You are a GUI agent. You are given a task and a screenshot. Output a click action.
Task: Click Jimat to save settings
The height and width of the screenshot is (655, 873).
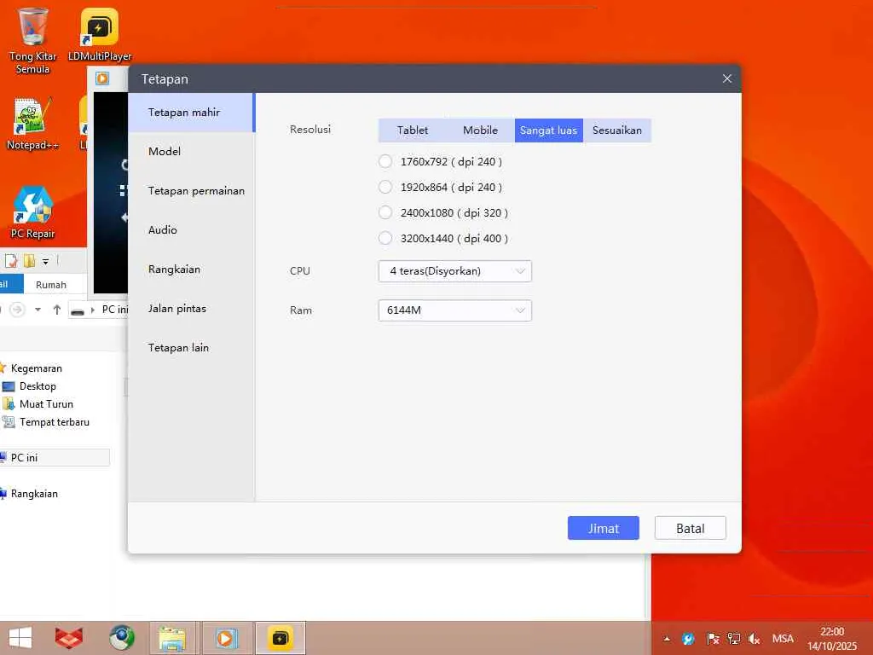pyautogui.click(x=603, y=528)
